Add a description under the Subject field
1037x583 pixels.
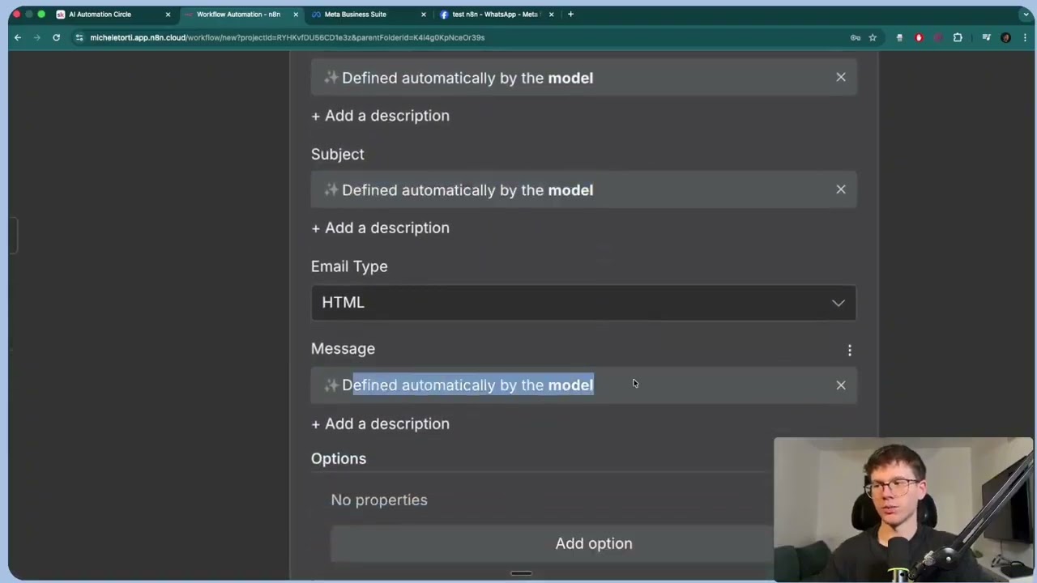380,228
